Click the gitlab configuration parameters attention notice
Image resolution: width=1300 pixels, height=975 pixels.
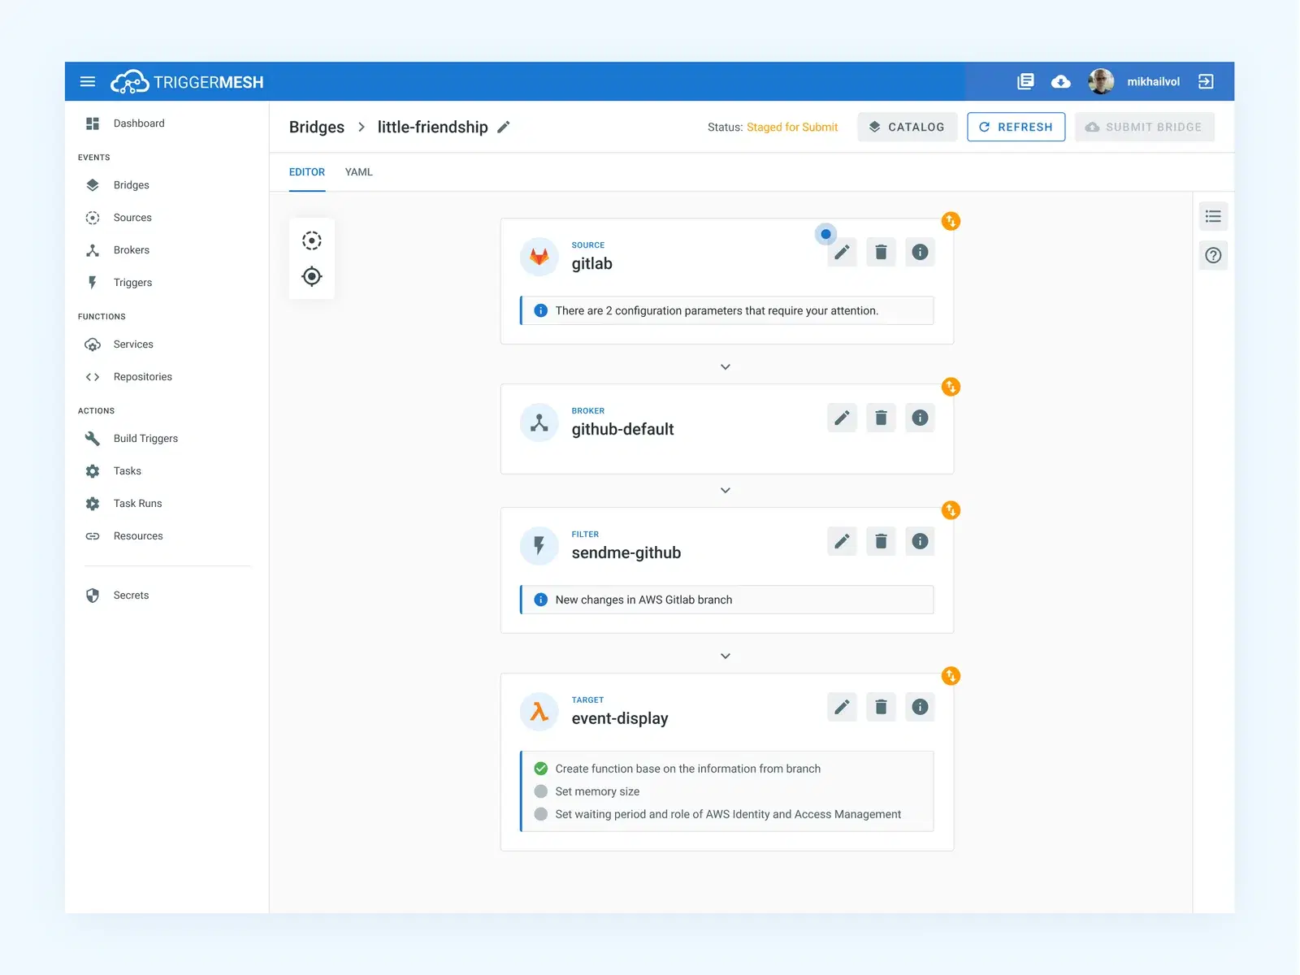click(727, 310)
